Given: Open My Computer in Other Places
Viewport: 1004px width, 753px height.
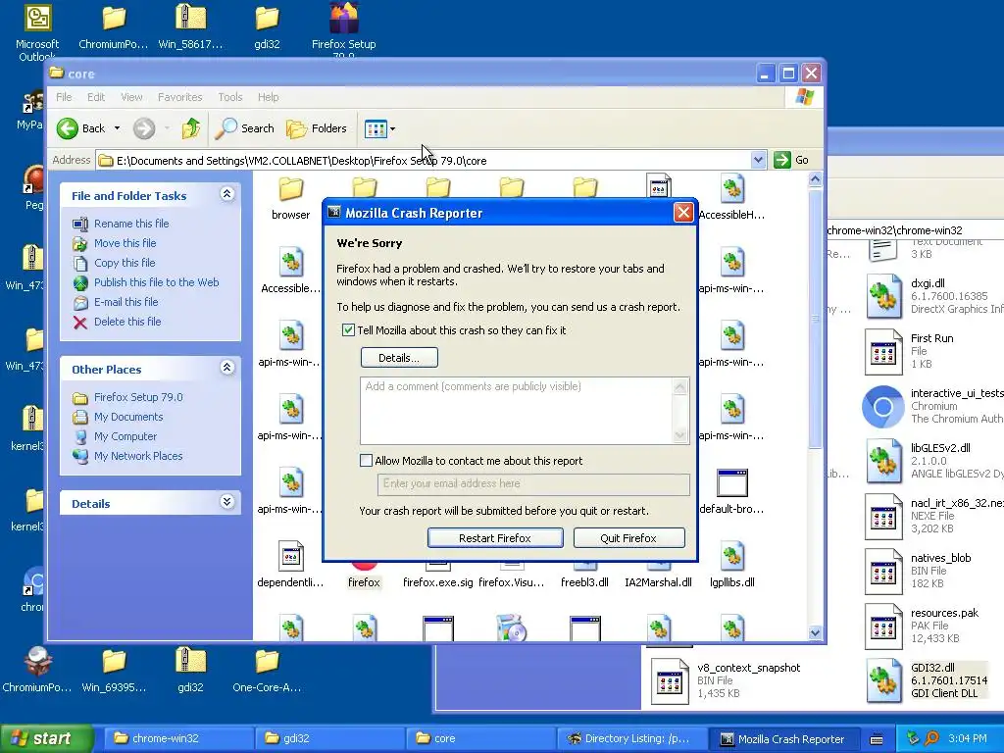Looking at the screenshot, I should (x=125, y=436).
